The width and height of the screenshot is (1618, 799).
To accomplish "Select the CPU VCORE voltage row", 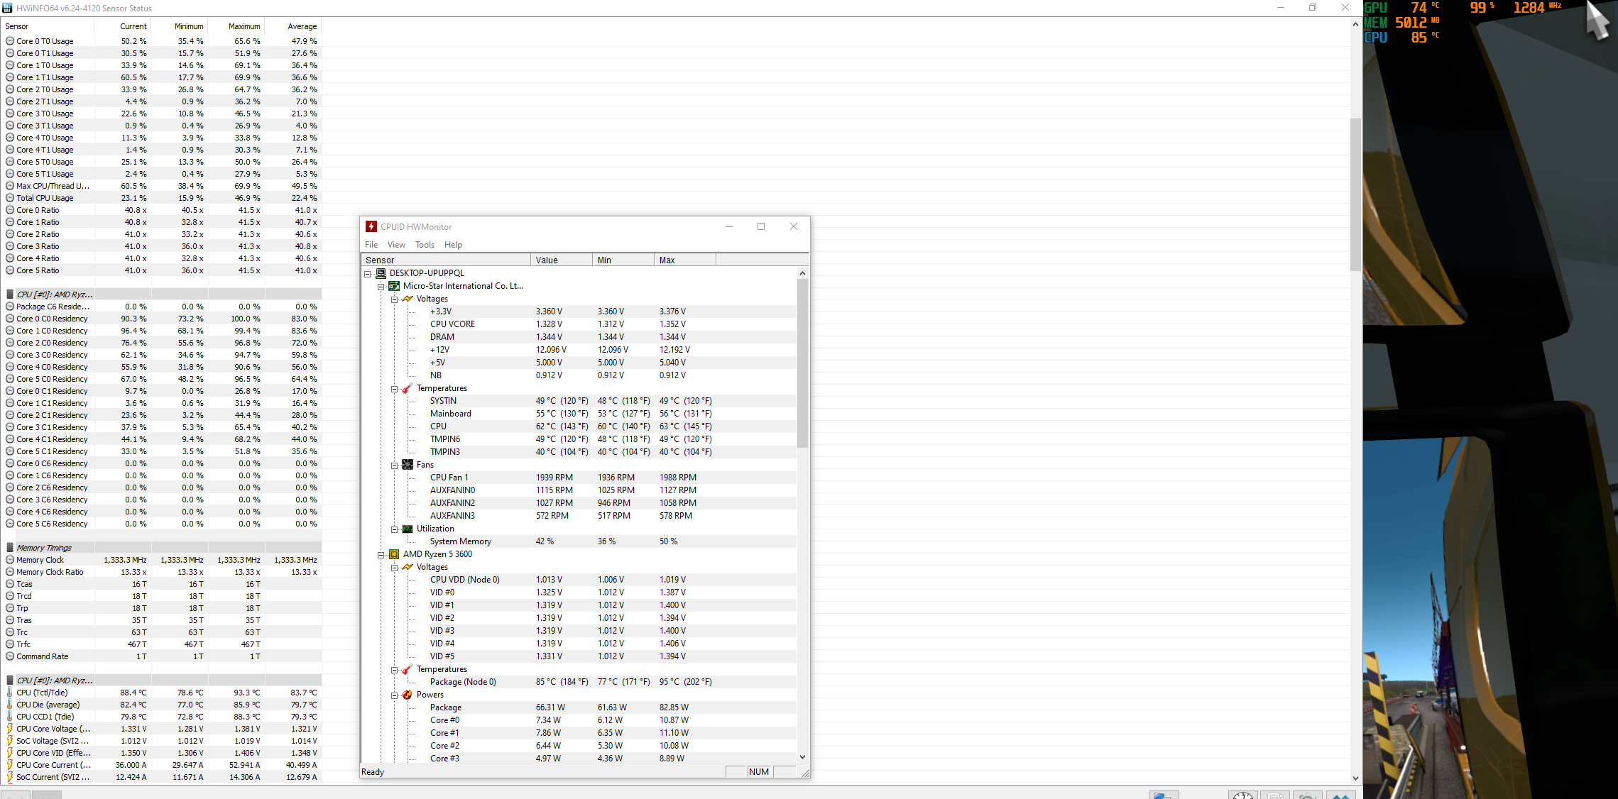I will point(452,324).
